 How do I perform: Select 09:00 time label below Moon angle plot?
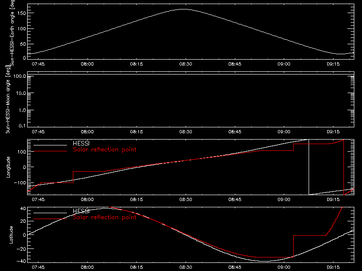[284, 131]
